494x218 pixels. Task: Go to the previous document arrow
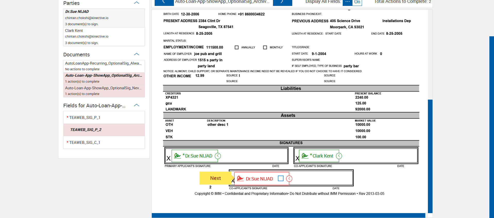164,2
